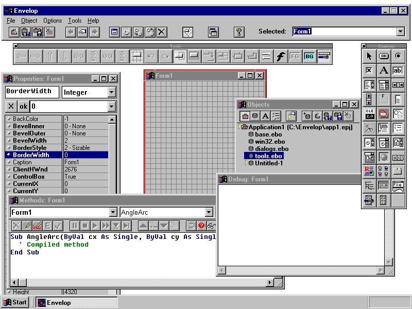The image size is (412, 309).
Task: Select the OLE 2.0 control tool
Action: click(369, 114)
